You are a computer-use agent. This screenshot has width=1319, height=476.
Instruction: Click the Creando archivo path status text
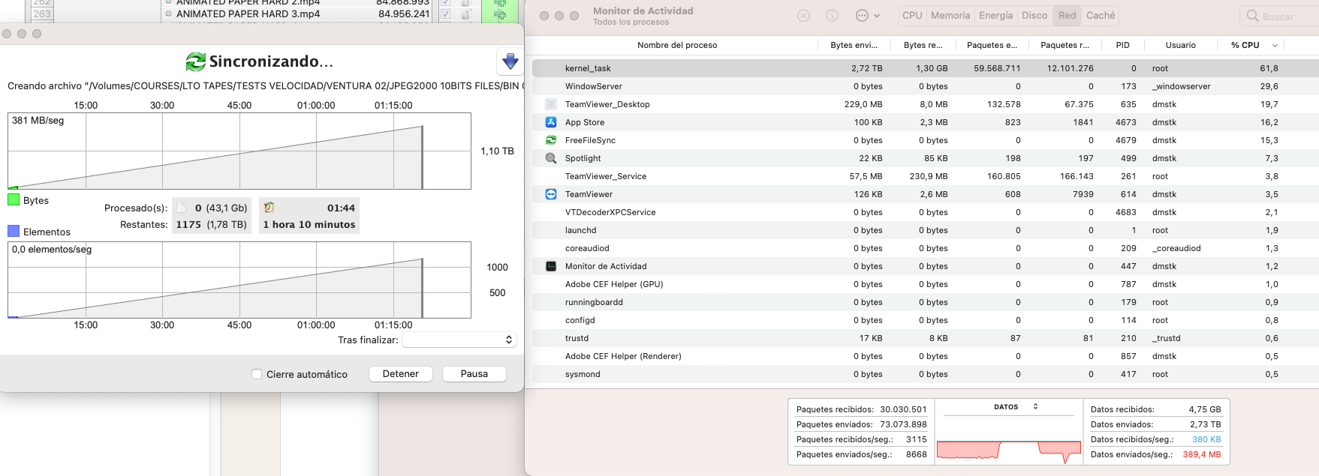266,85
